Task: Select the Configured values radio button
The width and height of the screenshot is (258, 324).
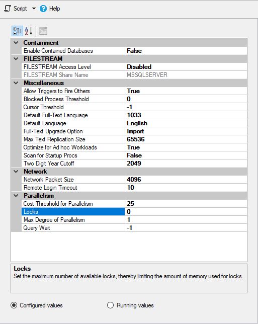Action: click(14, 305)
